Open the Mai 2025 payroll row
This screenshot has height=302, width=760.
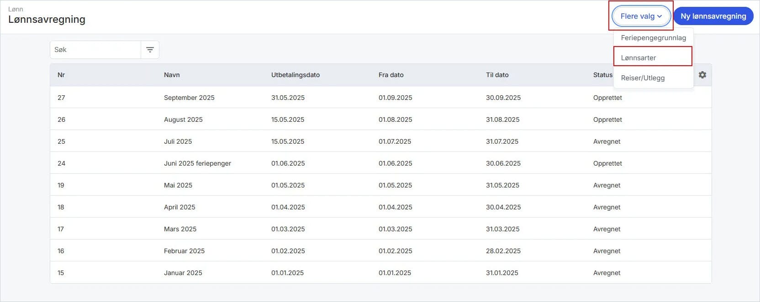click(381, 185)
